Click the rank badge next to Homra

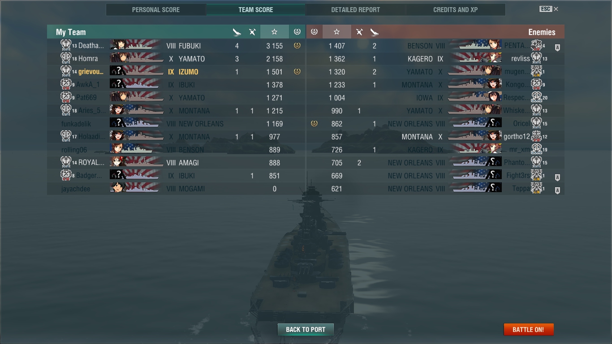(66, 58)
